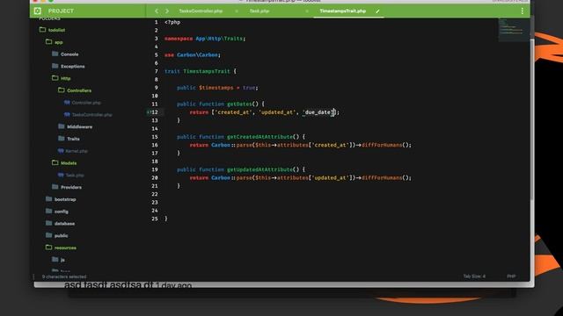Place cursor on 'due_date' in line 12
The height and width of the screenshot is (316, 563).
coord(318,112)
